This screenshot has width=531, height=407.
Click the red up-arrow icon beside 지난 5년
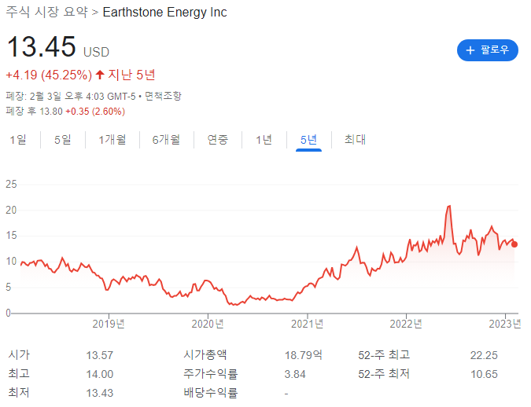(100, 75)
